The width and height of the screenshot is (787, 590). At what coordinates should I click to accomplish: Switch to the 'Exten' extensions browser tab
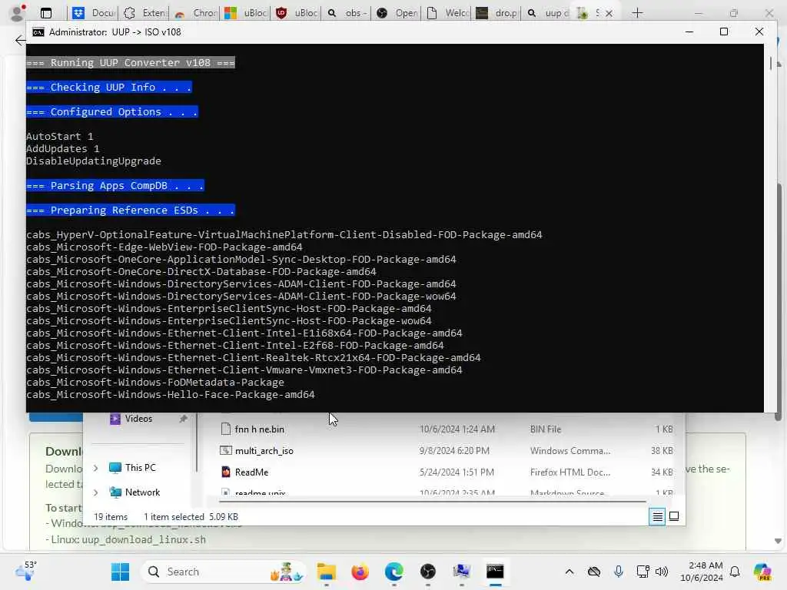click(x=144, y=13)
